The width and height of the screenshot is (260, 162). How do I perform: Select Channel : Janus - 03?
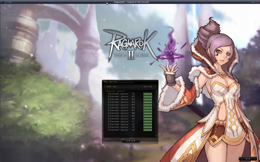121,99
